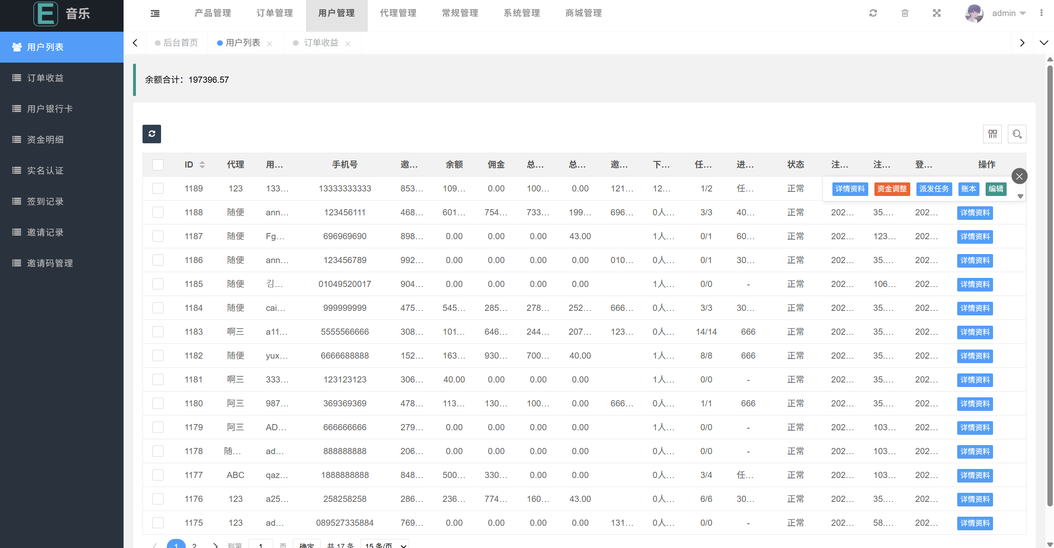Image resolution: width=1054 pixels, height=548 pixels.
Task: Expand the action popup's down arrow
Action: (1020, 196)
